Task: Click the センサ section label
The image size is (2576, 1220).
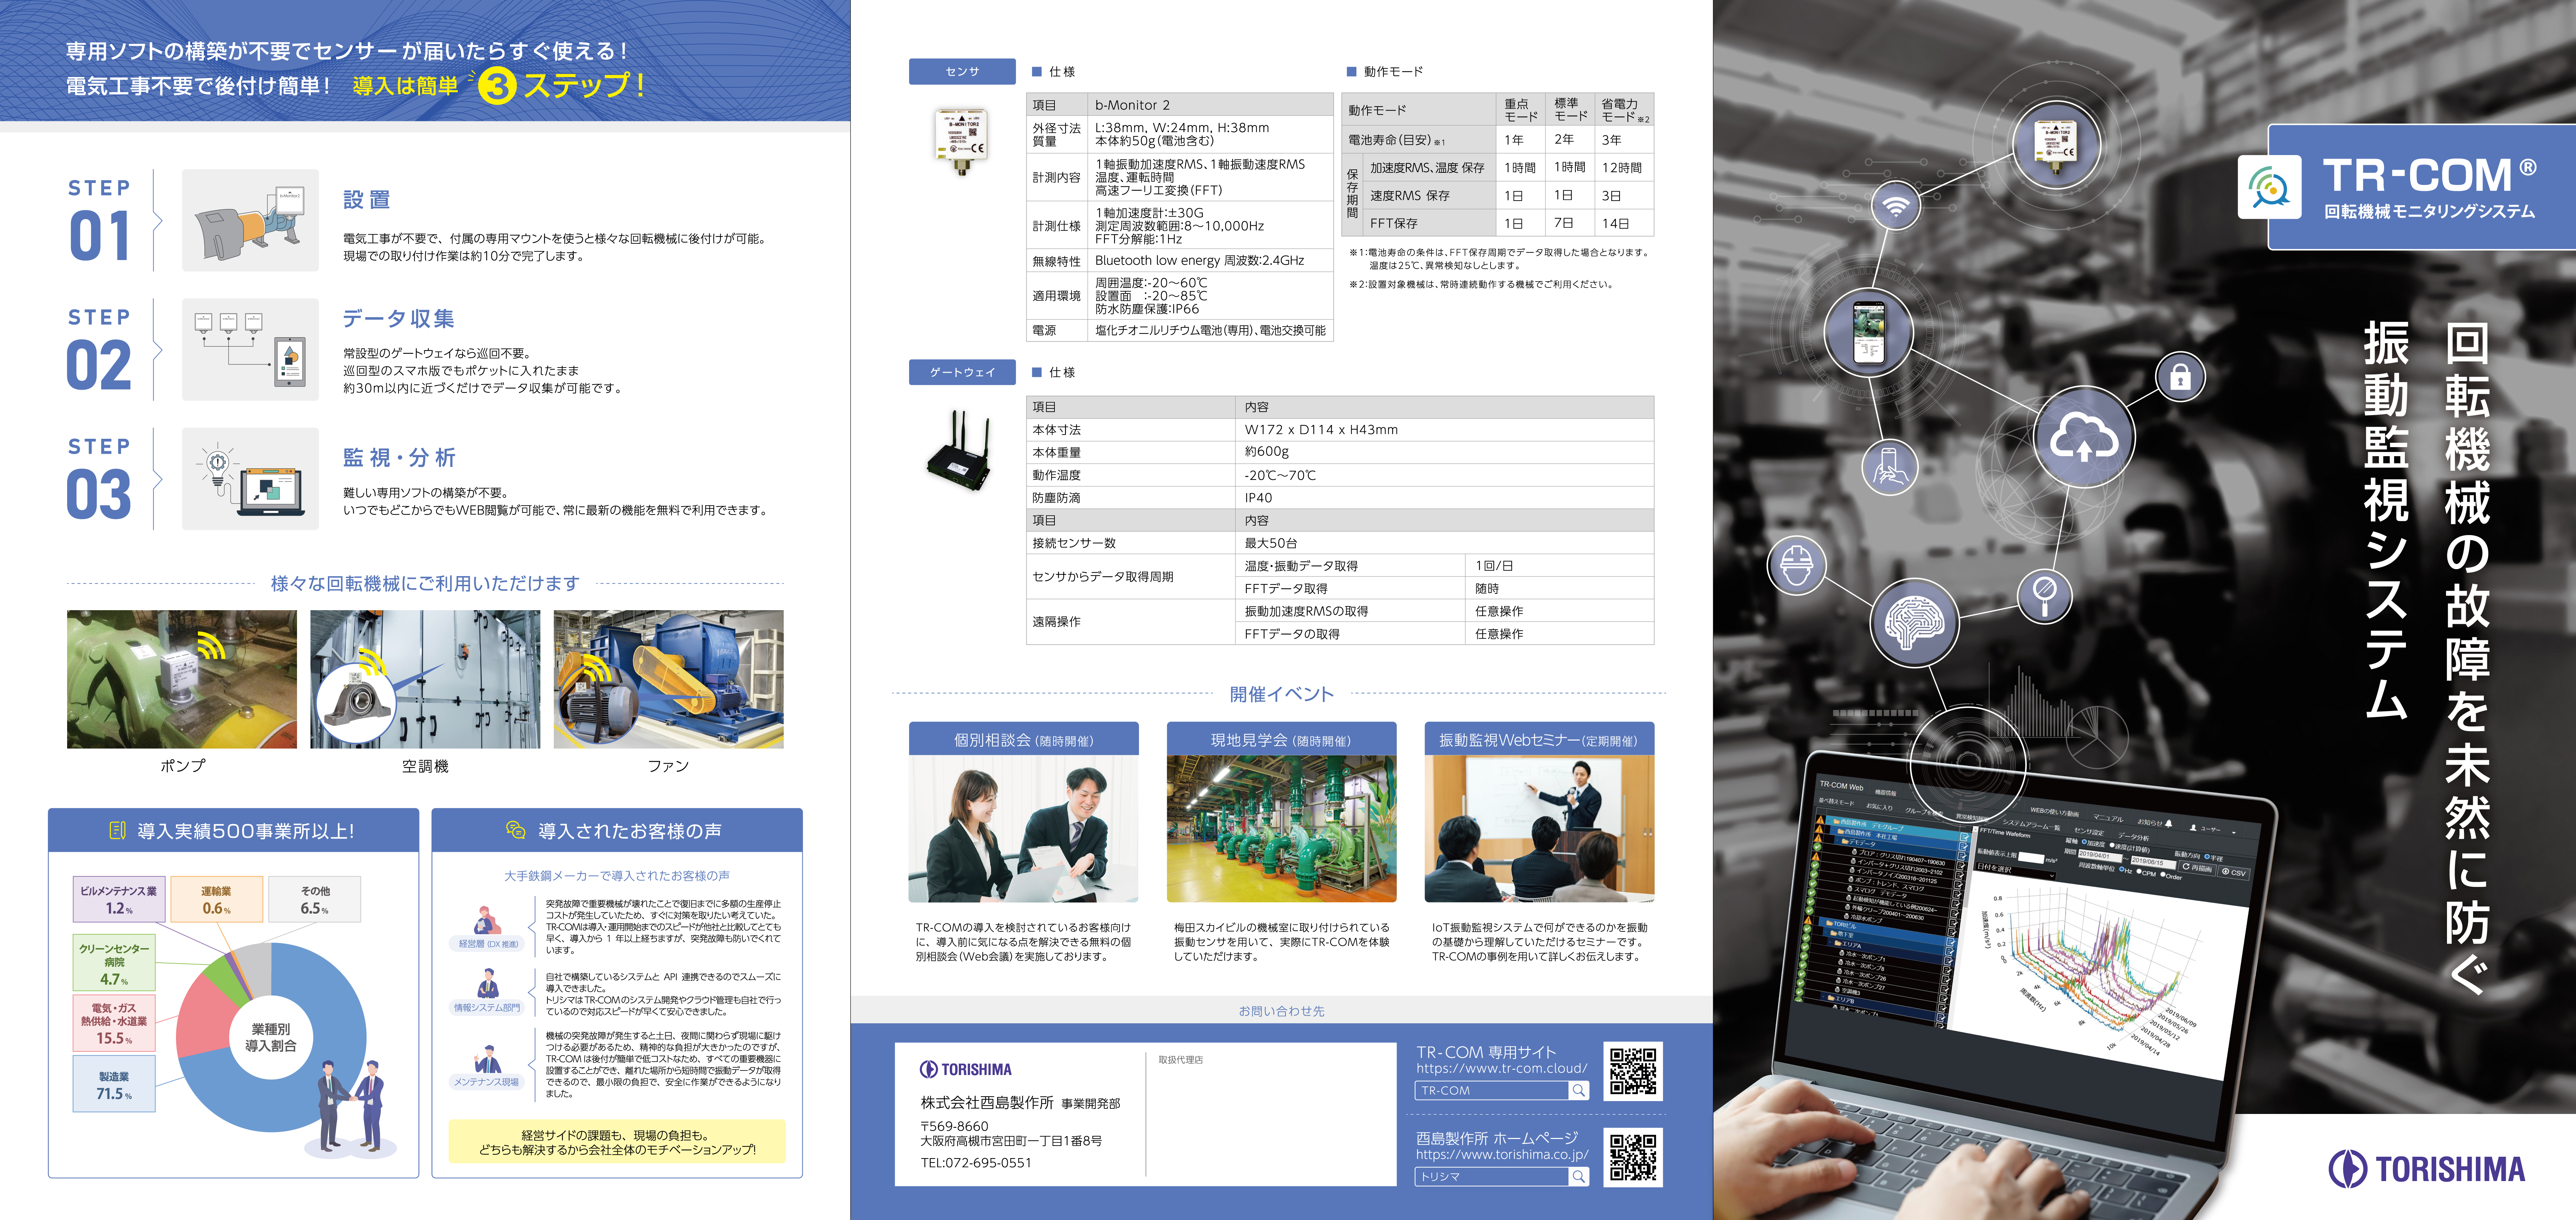Action: [x=962, y=71]
